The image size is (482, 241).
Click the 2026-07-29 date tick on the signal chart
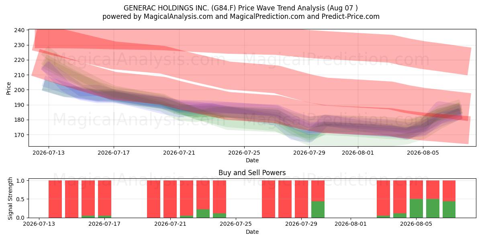pos(301,224)
